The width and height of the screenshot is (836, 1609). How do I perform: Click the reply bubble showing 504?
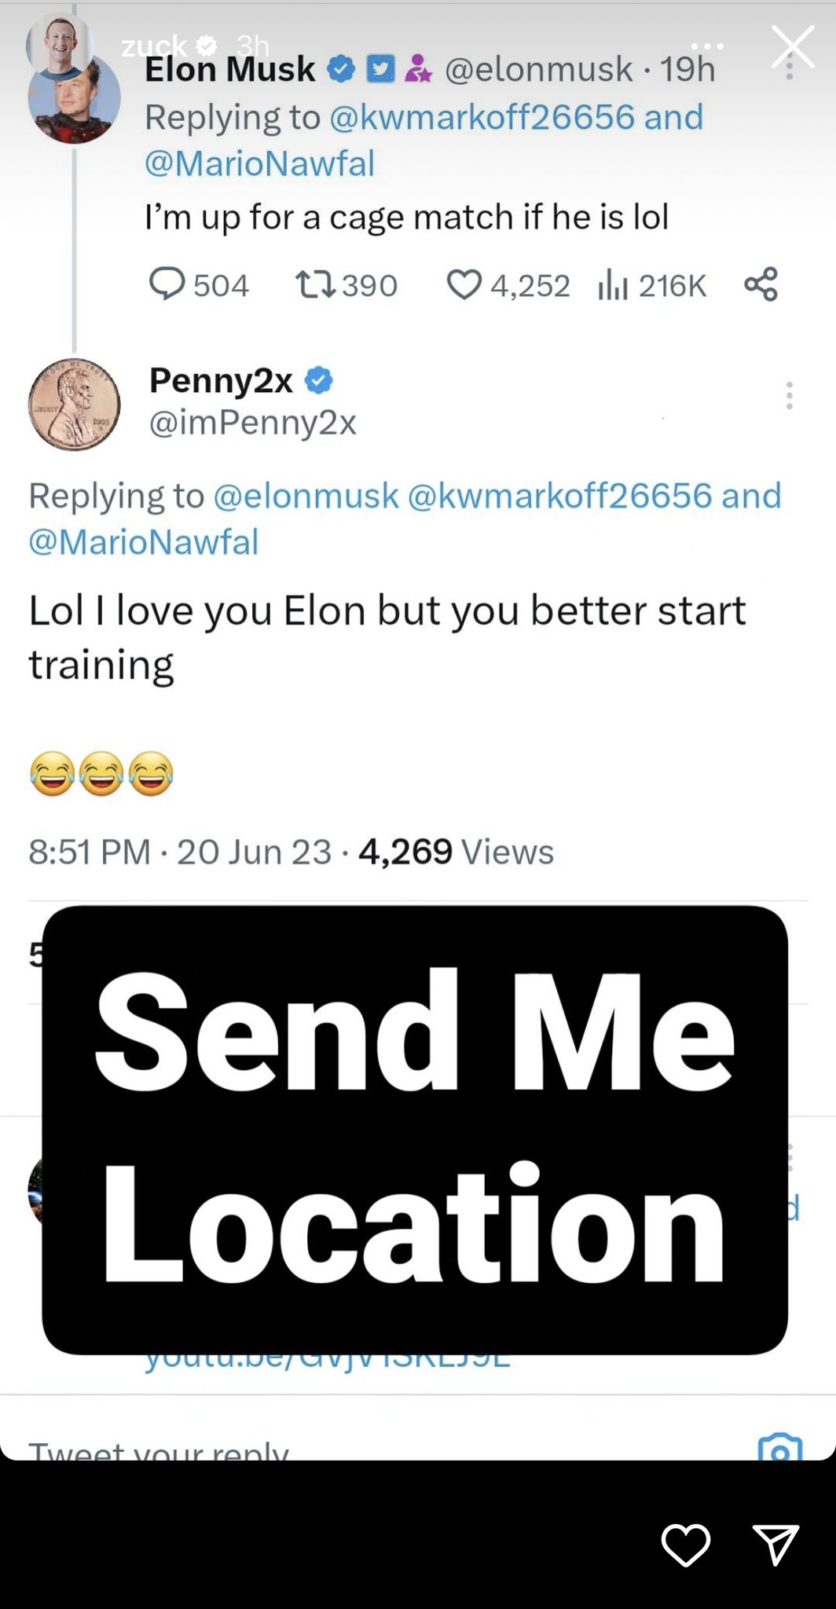click(x=167, y=284)
